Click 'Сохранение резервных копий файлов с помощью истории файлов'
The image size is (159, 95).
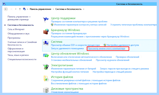[x=86, y=80]
